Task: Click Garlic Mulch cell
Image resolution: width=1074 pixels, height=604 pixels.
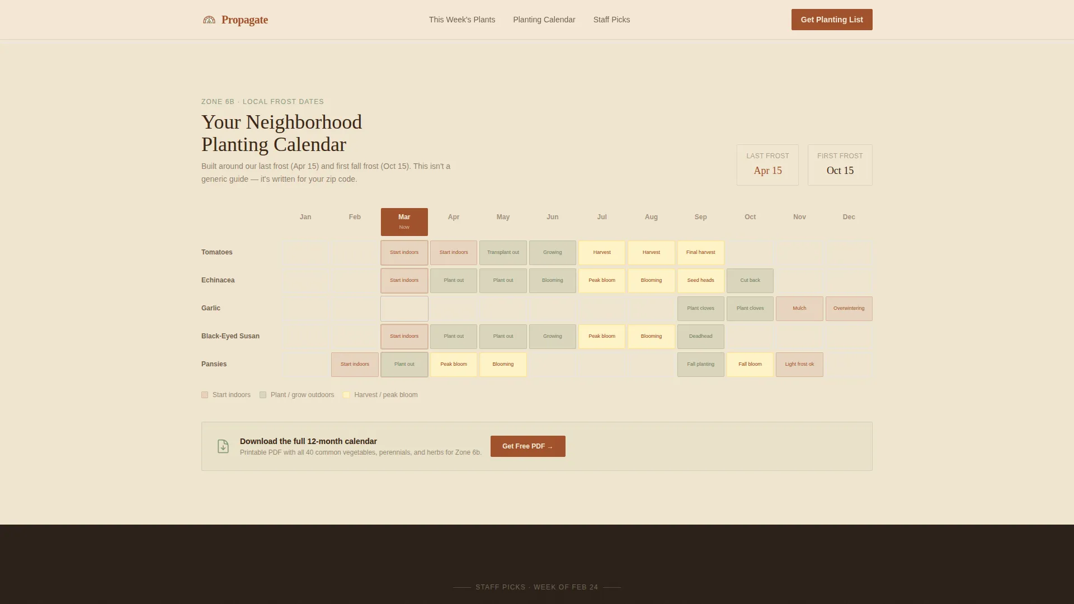Action: 799,309
